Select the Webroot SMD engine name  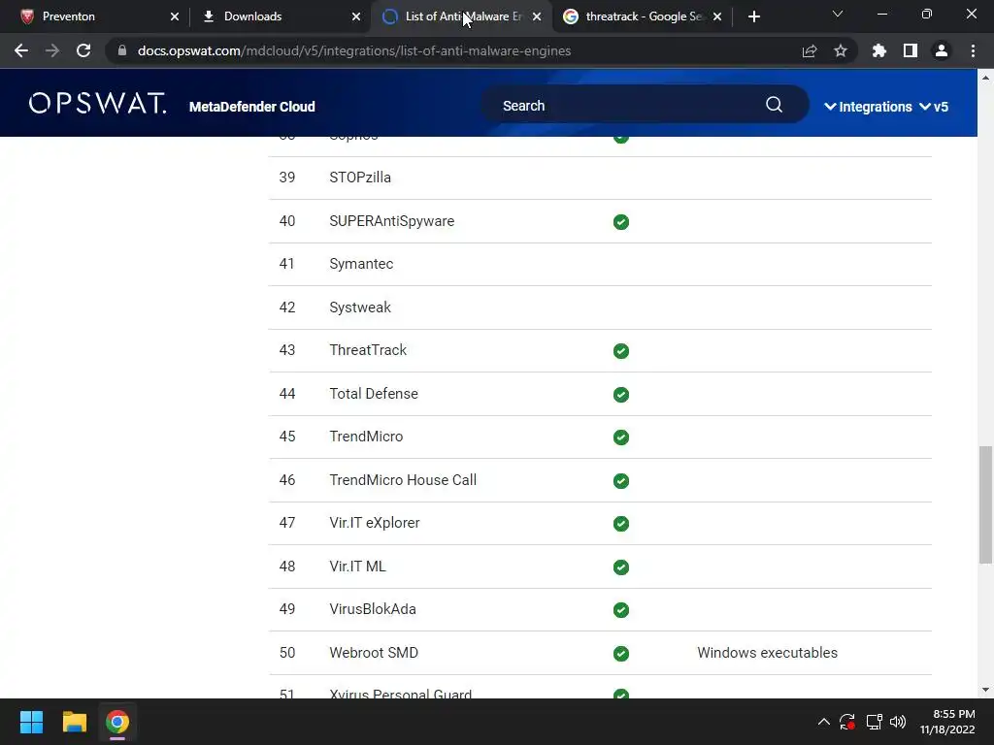point(374,653)
